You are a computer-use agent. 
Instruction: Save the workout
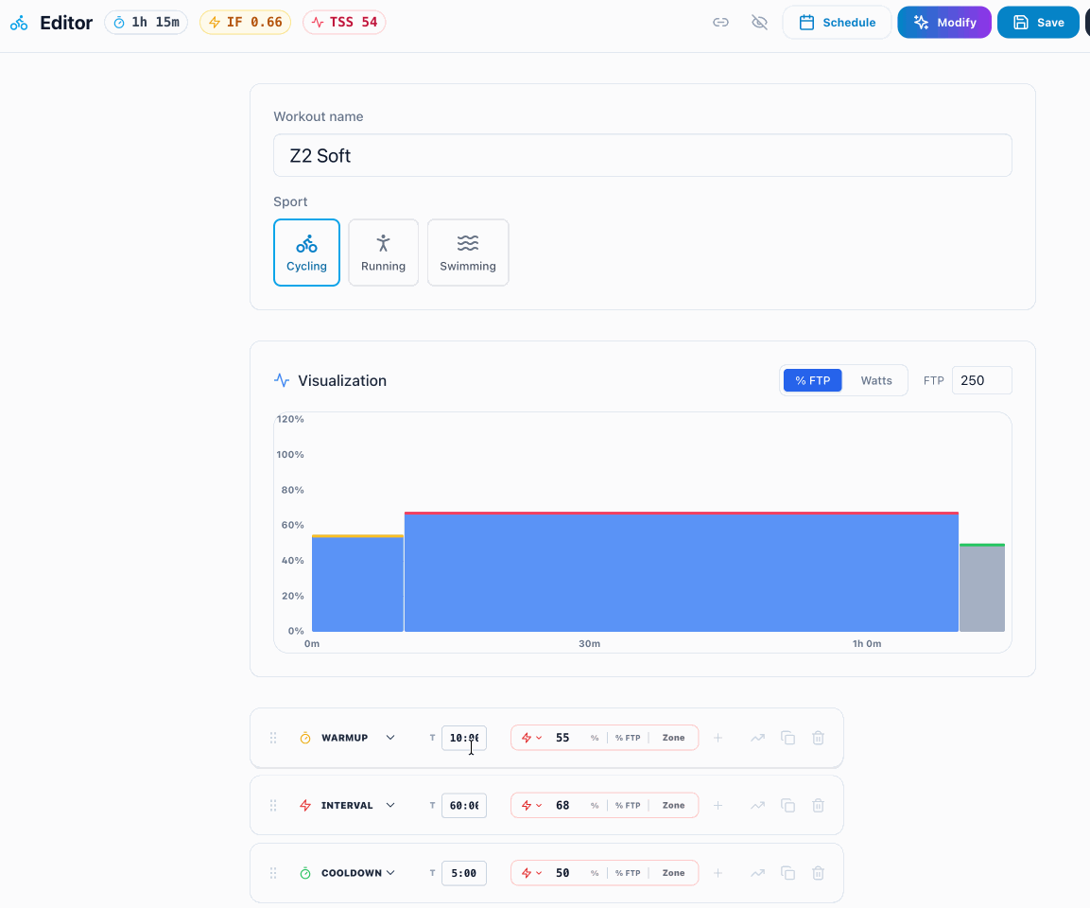(1038, 23)
